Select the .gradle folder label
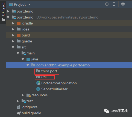 pos(27,23)
